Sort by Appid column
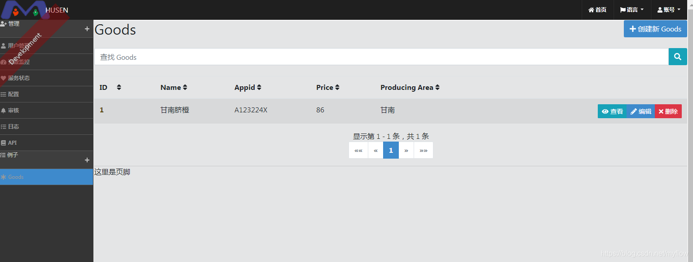 point(248,88)
